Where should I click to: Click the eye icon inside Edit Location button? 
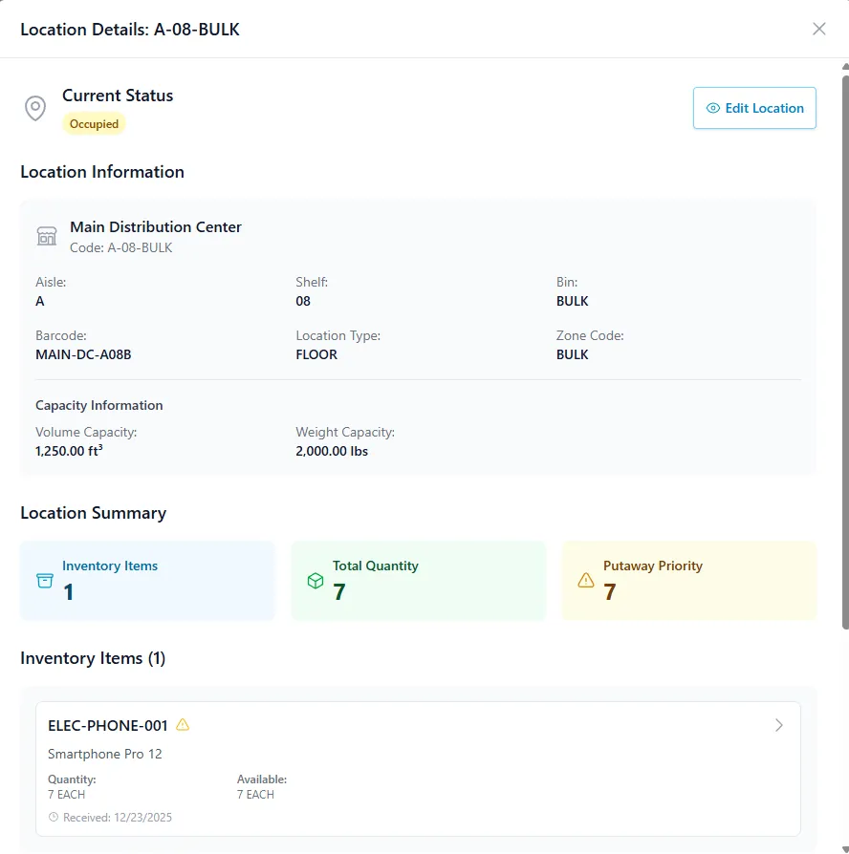click(x=710, y=108)
